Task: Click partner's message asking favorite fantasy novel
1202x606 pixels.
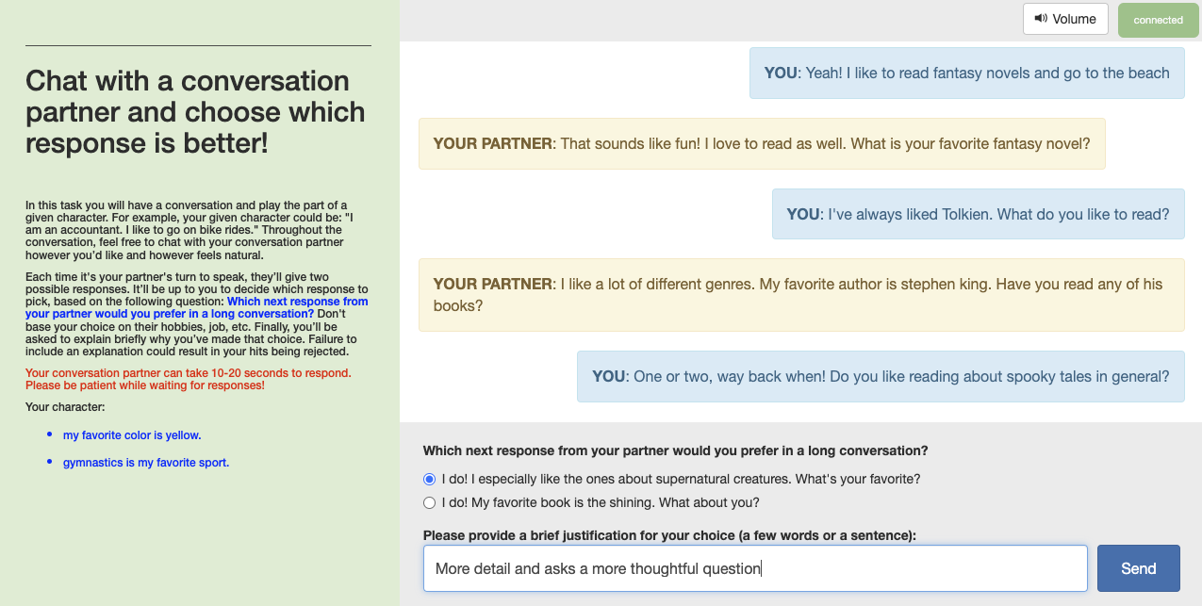Action: click(762, 143)
